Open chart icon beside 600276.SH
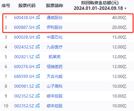134x111 pixels. tap(38, 66)
